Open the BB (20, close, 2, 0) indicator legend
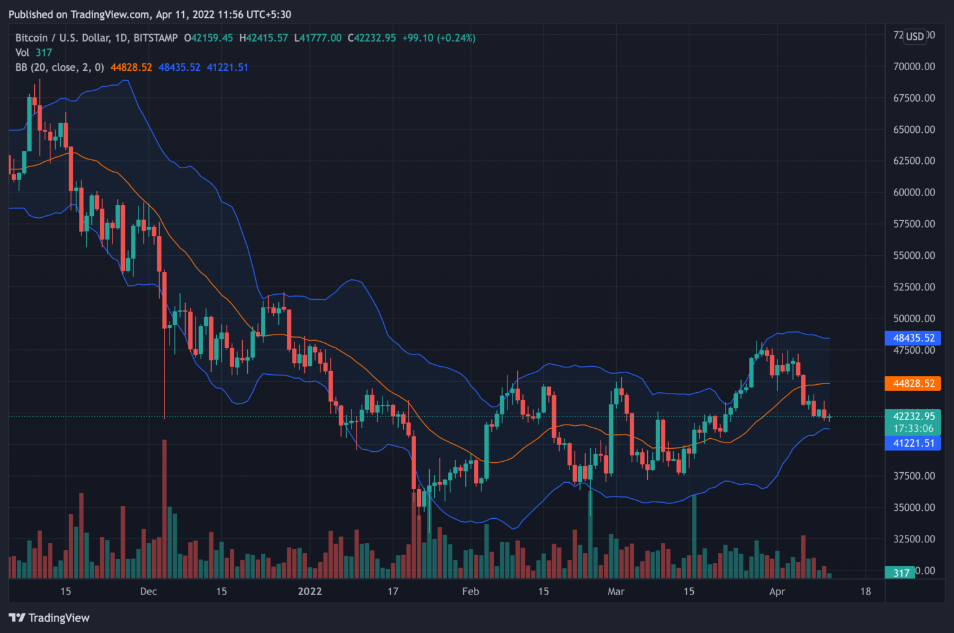This screenshot has height=633, width=954. [60, 68]
